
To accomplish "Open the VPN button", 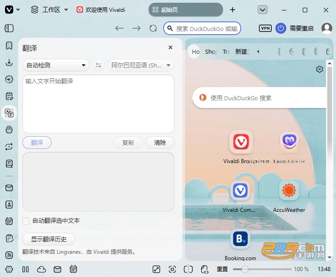I will (265, 28).
